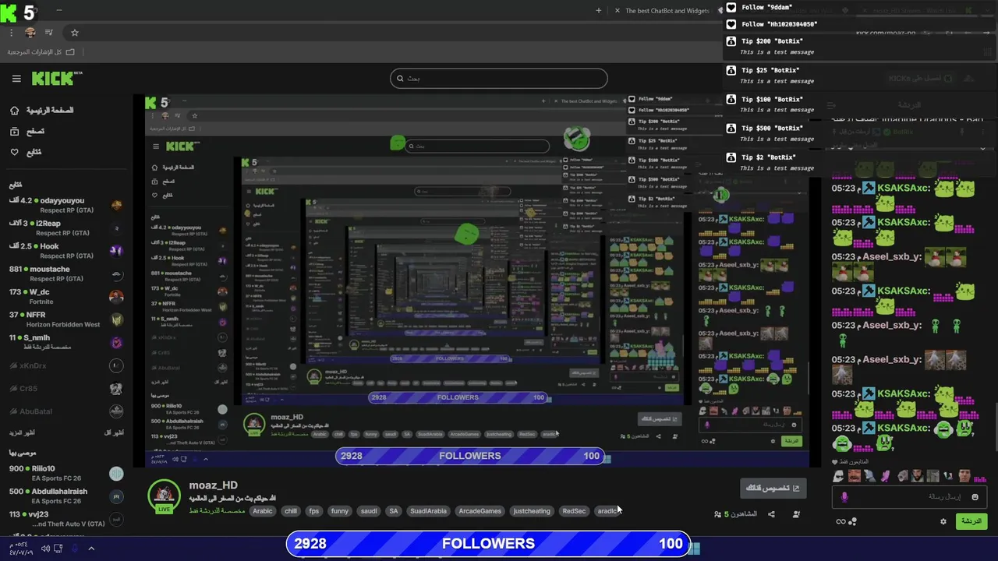
Task: Open offline channel xKnDrx
Action: coord(64,365)
